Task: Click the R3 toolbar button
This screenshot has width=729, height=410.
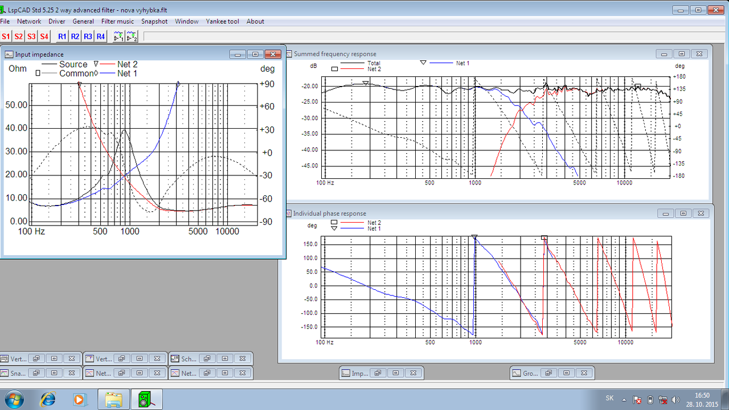Action: [88, 36]
